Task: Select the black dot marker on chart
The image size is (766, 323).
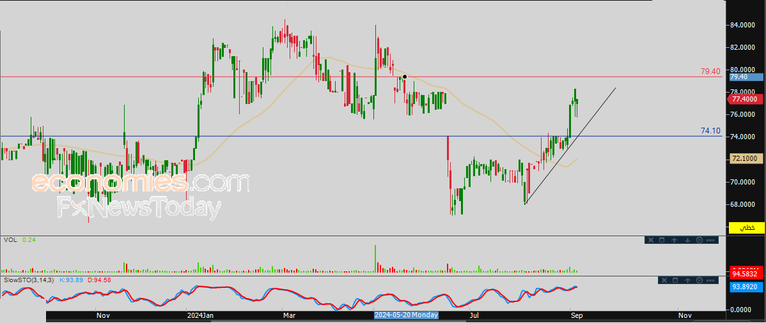Action: coord(405,77)
